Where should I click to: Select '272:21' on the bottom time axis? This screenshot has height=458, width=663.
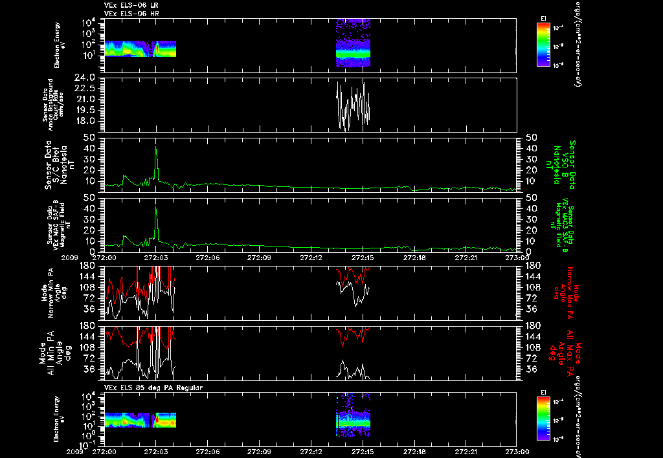pos(466,452)
